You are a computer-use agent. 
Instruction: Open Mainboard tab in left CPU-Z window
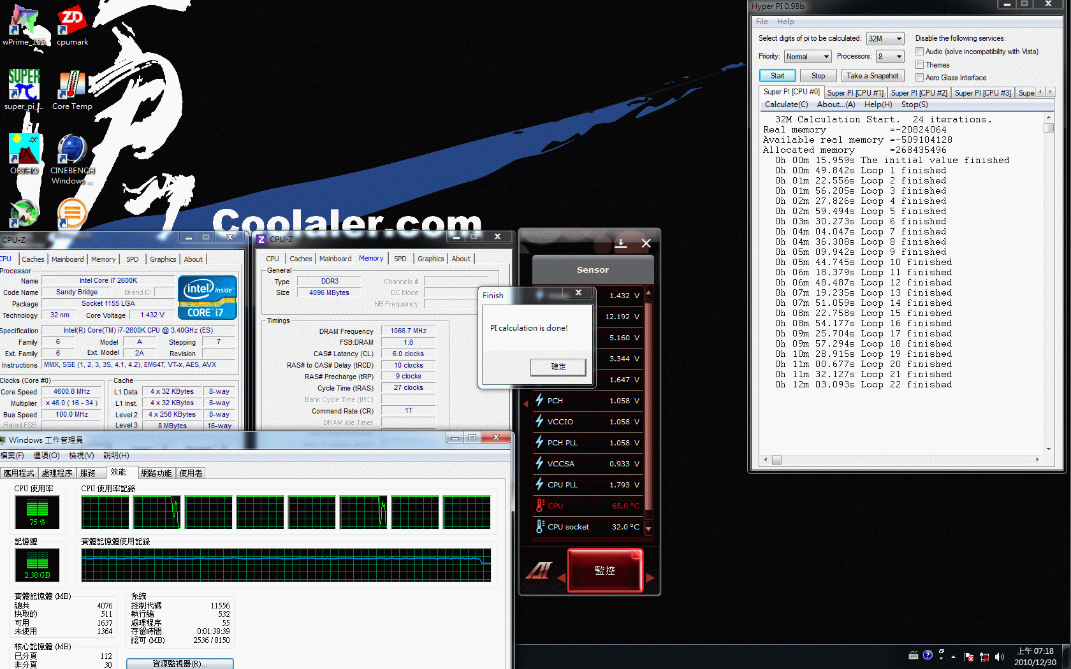[x=68, y=259]
